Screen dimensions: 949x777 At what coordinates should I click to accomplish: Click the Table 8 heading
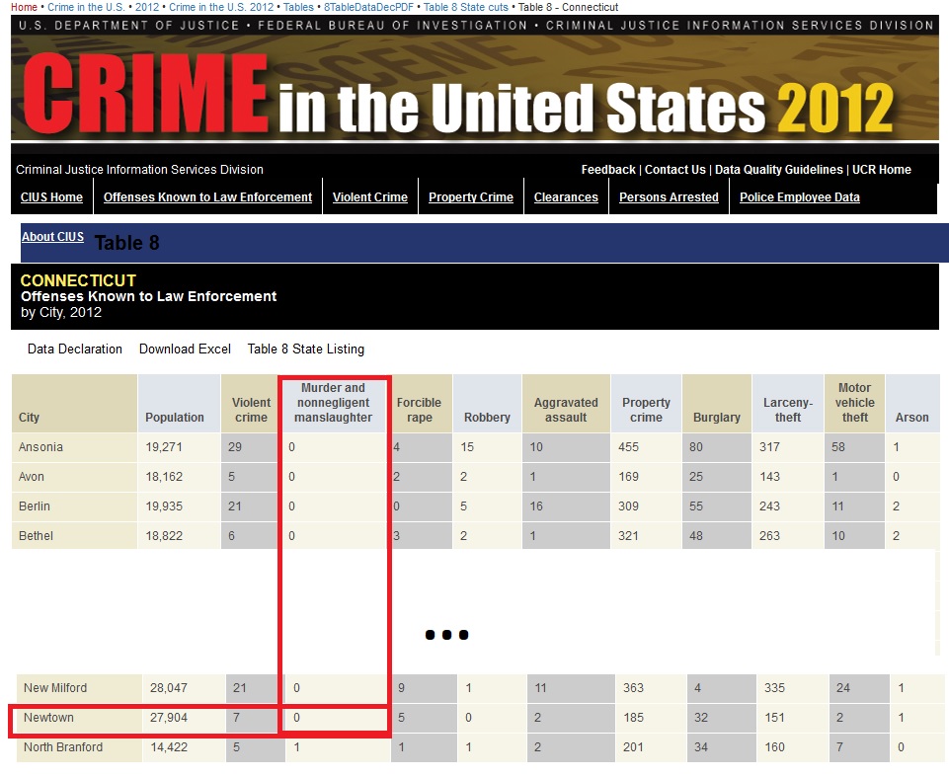(x=127, y=243)
